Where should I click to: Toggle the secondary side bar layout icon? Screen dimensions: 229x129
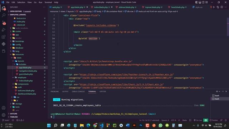[x=203, y=2]
